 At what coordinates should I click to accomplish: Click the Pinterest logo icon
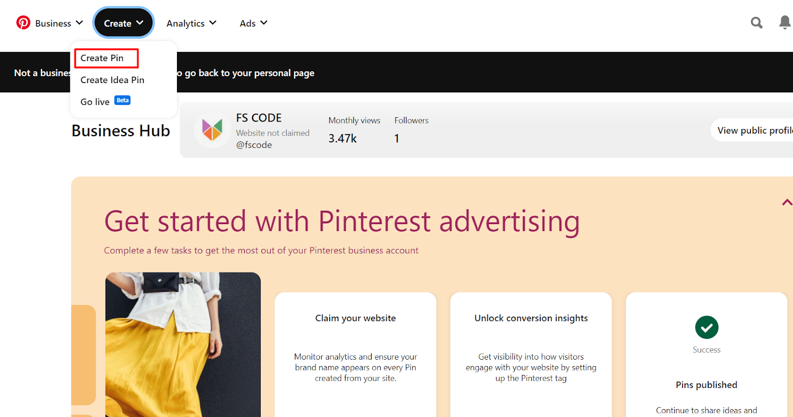point(23,23)
